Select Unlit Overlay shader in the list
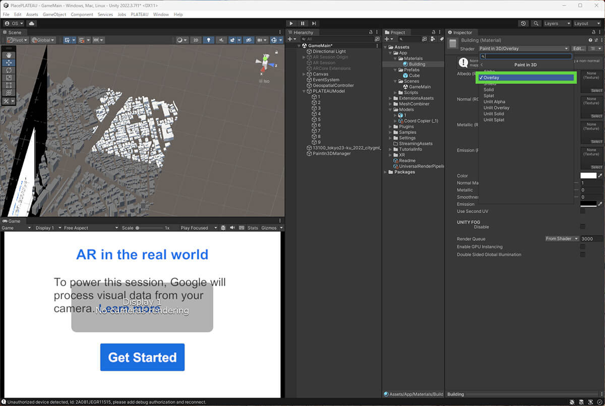 pyautogui.click(x=497, y=108)
